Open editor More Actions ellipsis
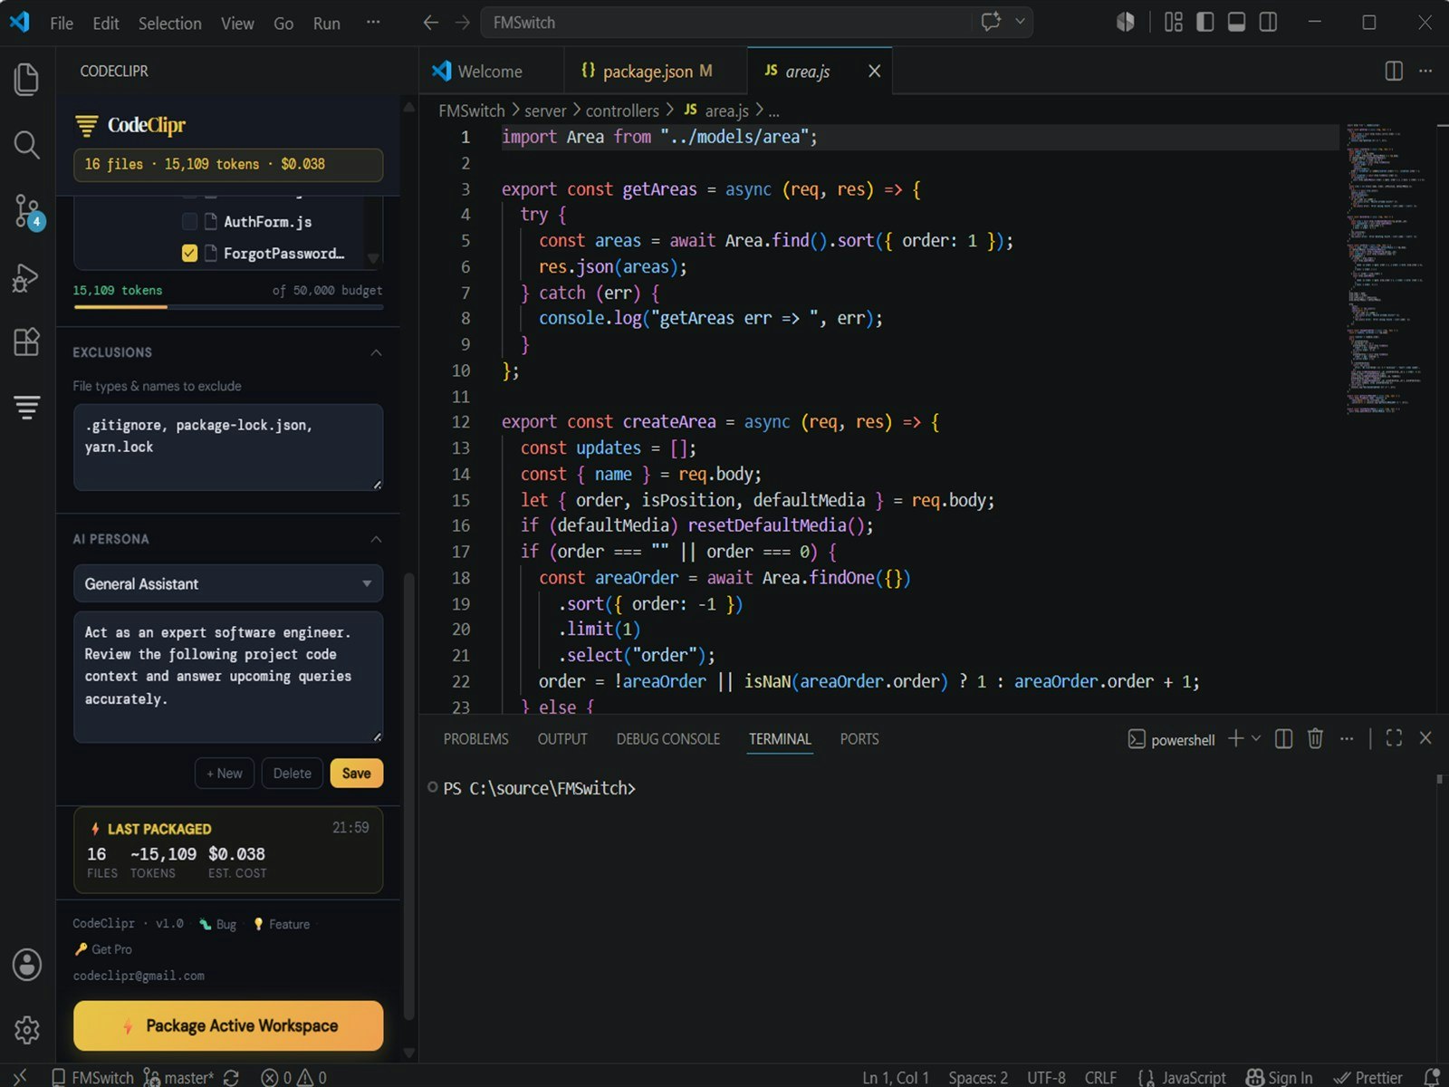1449x1087 pixels. pos(1425,71)
